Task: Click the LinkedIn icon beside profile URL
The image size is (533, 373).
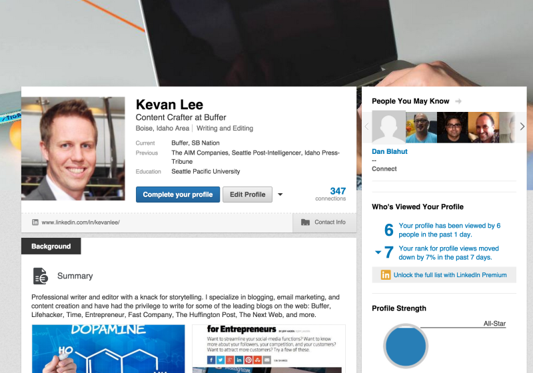Action: [x=35, y=222]
